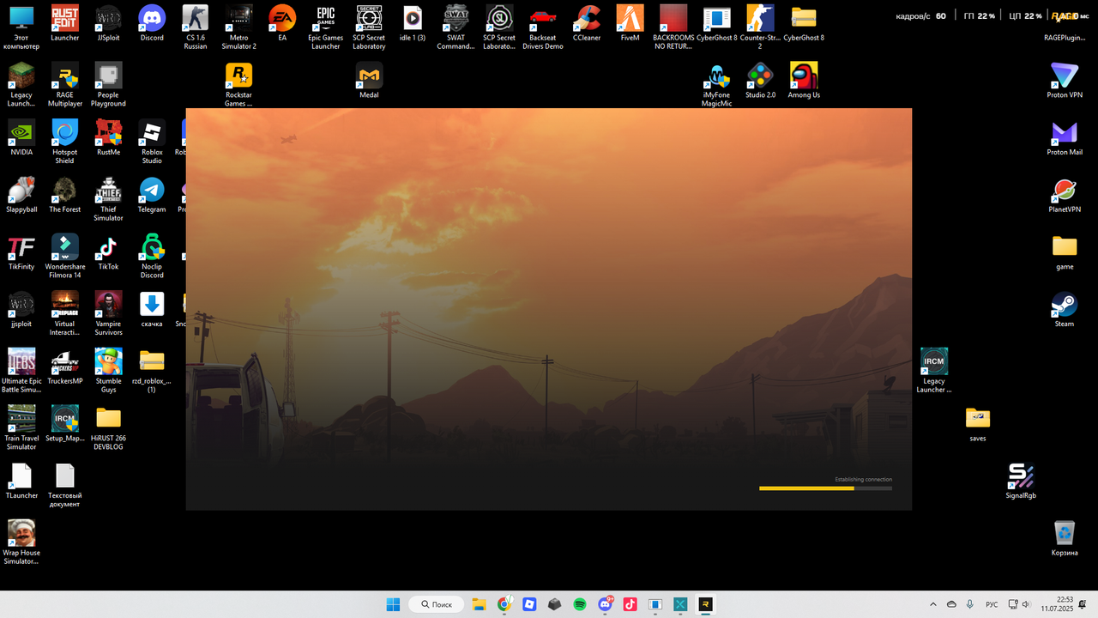
Task: Open the Proton VPN desktop icon
Action: tap(1065, 81)
